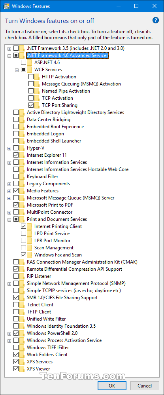164x395 pixels.
Task: Check the HTTP Activation checkbox
Action: click(31, 76)
